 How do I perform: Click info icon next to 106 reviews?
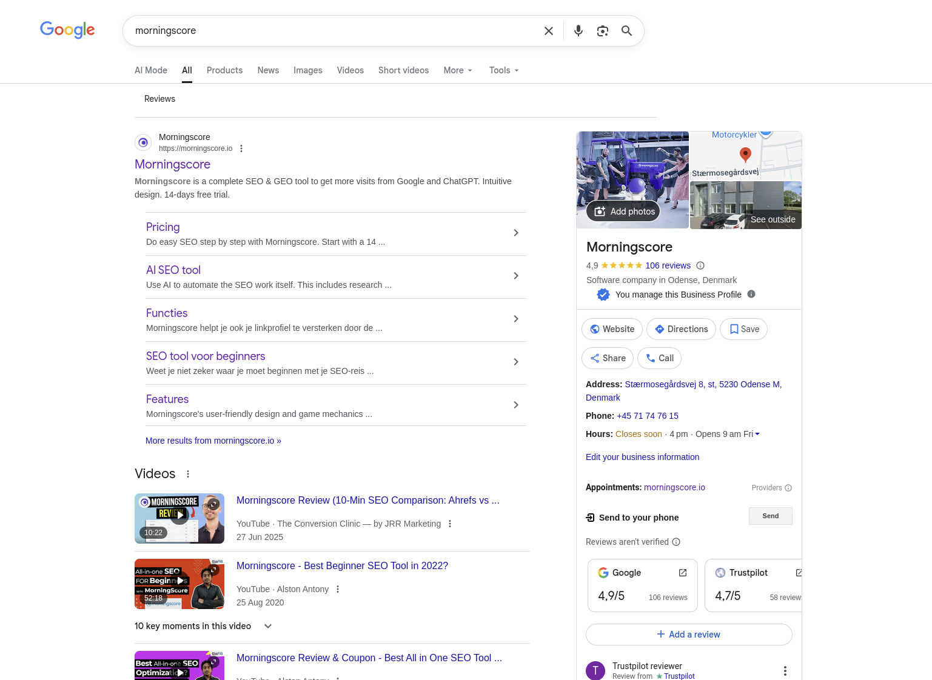pyautogui.click(x=700, y=265)
